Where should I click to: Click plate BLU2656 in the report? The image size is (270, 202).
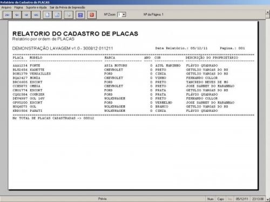click(20, 70)
